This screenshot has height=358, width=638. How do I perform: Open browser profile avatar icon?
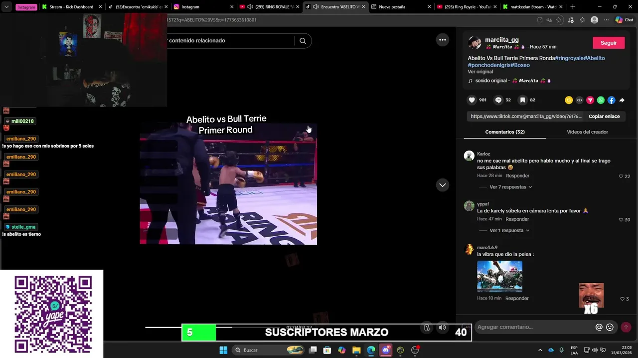(594, 20)
